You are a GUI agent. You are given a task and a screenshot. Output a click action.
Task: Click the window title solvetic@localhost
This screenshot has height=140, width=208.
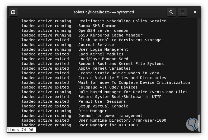tap(104, 12)
